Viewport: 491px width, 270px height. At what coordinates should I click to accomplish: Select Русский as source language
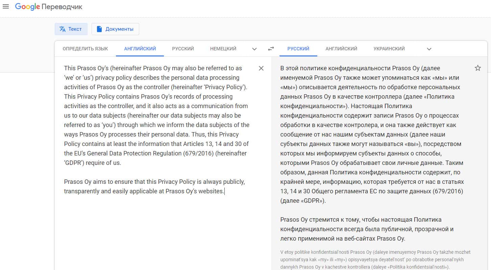click(x=183, y=49)
